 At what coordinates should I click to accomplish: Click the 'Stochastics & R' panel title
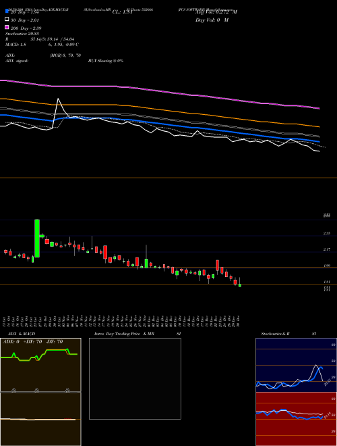point(275,334)
